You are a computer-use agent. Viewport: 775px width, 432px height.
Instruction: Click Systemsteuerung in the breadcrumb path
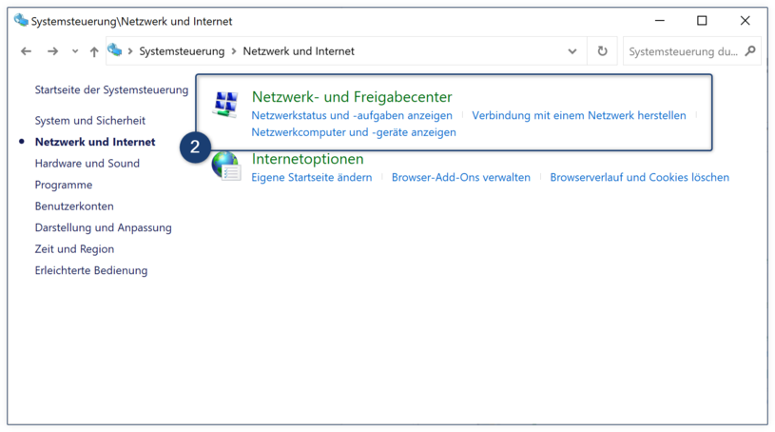point(182,51)
